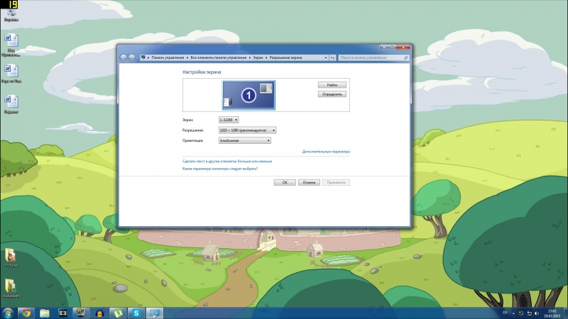
Task: Click the Определить button
Action: pos(332,94)
